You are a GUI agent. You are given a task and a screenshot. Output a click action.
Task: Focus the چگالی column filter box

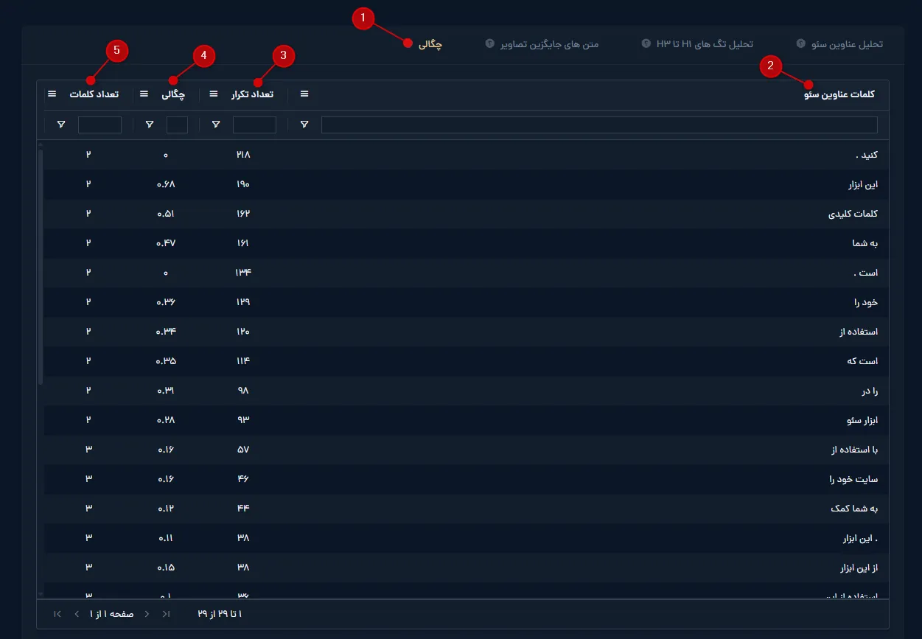(177, 125)
